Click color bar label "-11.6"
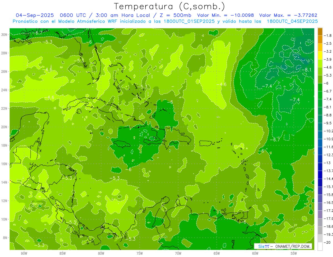This screenshot has height=257, width=333. [329, 147]
